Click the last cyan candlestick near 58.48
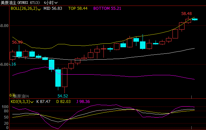206x130 pixels. [x=195, y=19]
